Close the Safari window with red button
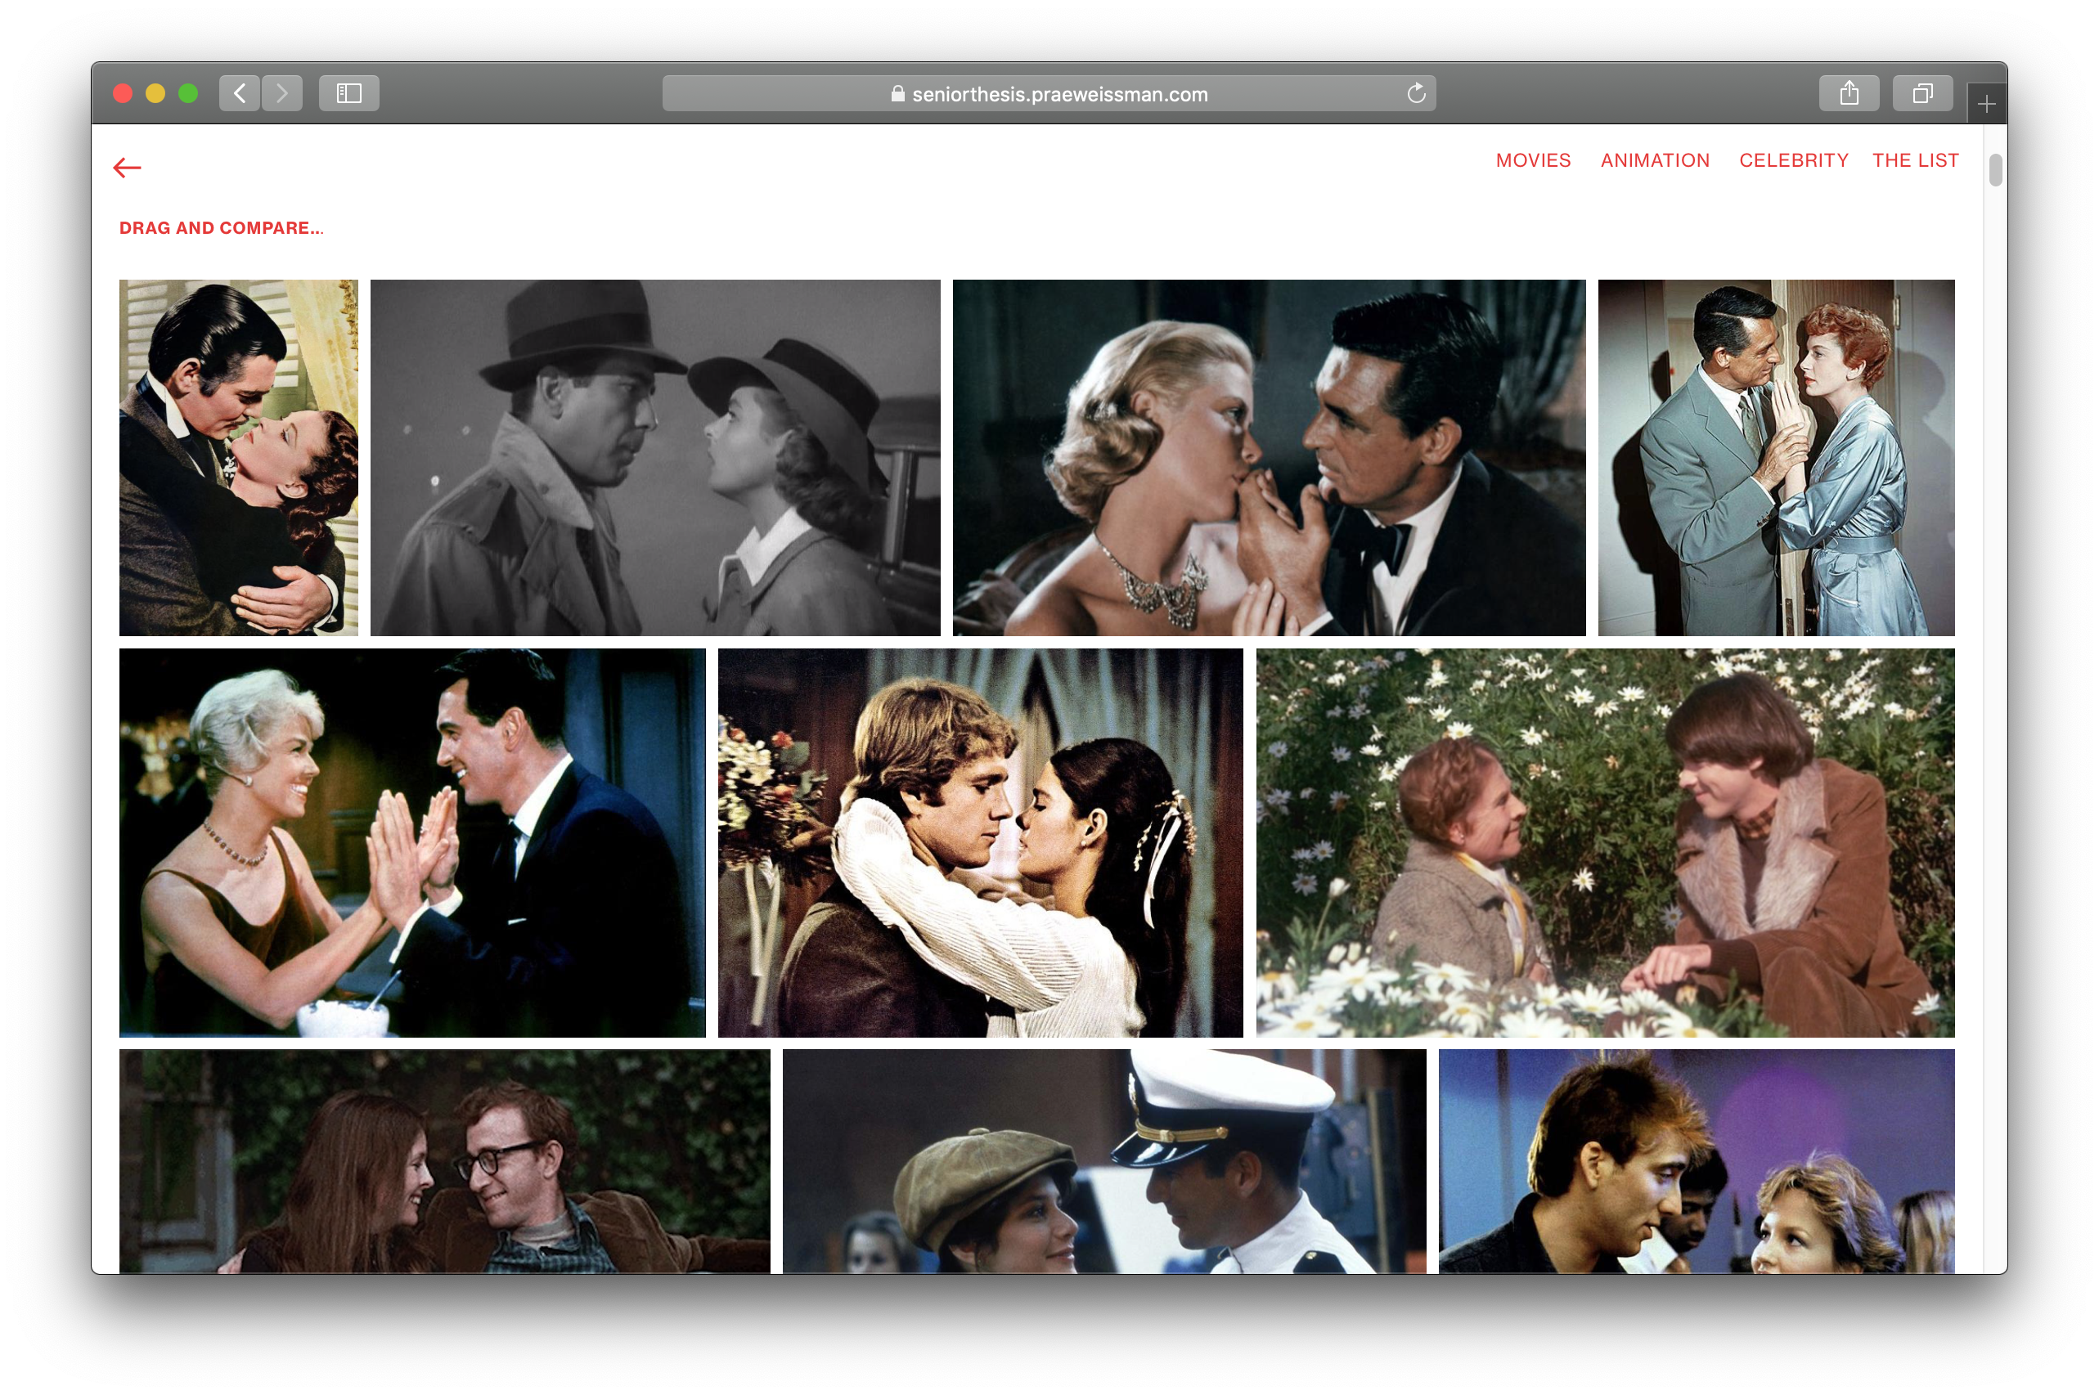This screenshot has width=2099, height=1395. click(x=123, y=93)
